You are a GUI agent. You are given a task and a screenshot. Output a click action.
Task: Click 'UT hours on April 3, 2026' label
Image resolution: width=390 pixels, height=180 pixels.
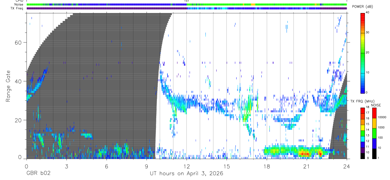(186, 173)
